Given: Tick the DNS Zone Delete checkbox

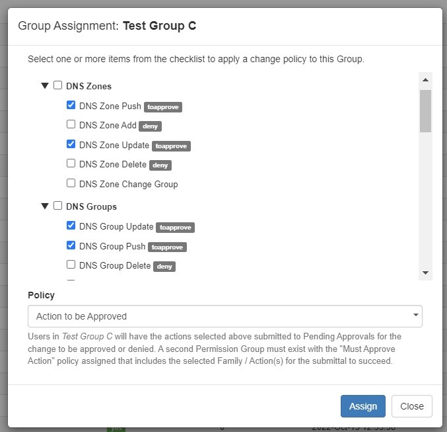Looking at the screenshot, I should tap(71, 163).
